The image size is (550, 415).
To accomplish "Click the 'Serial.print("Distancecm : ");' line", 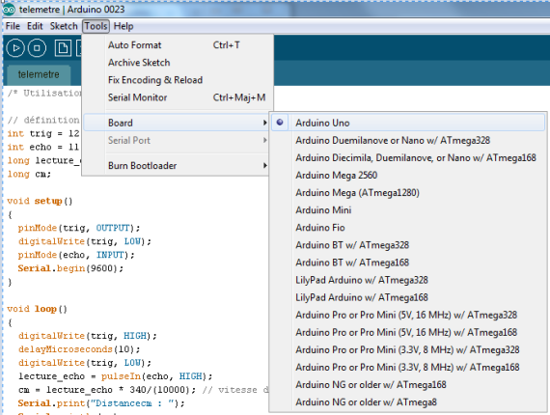I will coord(101,403).
